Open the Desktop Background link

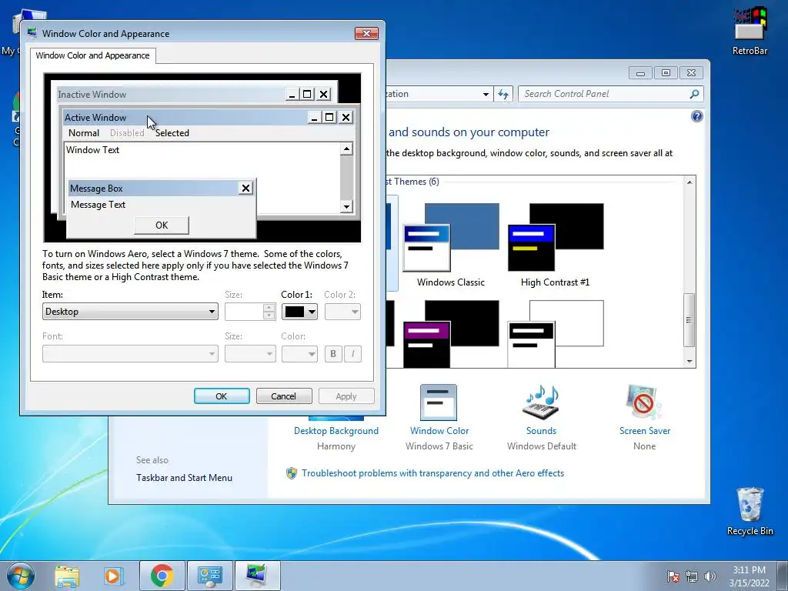click(x=336, y=431)
